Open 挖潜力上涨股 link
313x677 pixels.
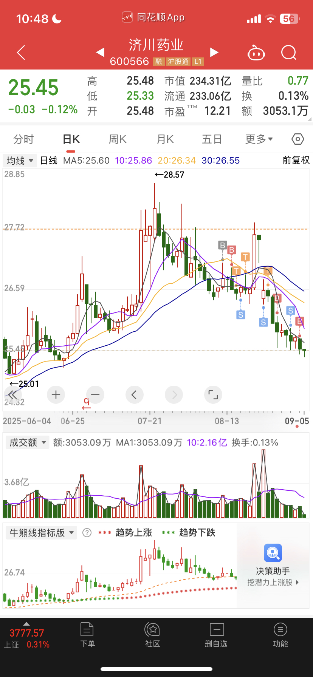pyautogui.click(x=273, y=582)
